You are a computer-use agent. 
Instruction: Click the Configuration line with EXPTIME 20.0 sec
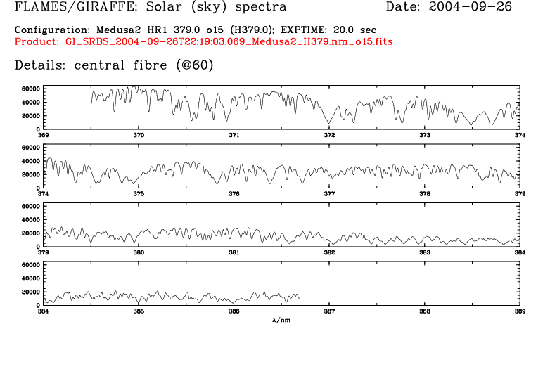[x=196, y=30]
